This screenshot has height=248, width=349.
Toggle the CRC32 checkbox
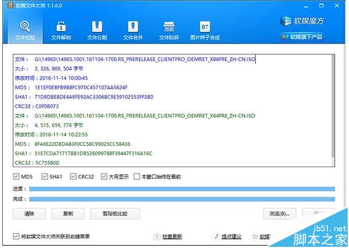click(73, 177)
